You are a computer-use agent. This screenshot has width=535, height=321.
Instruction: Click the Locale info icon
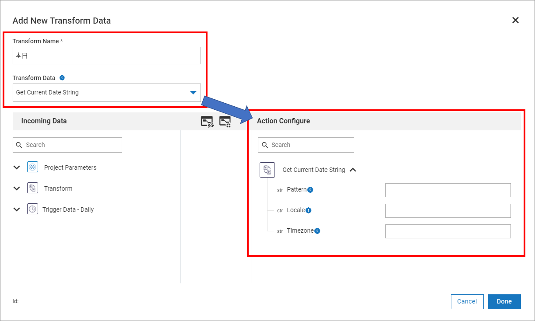308,210
